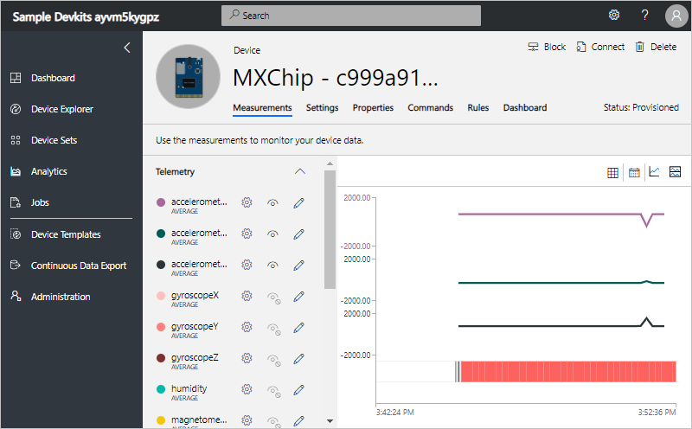692x429 pixels.
Task: Click the gear icon for gyroscopeX
Action: point(247,296)
